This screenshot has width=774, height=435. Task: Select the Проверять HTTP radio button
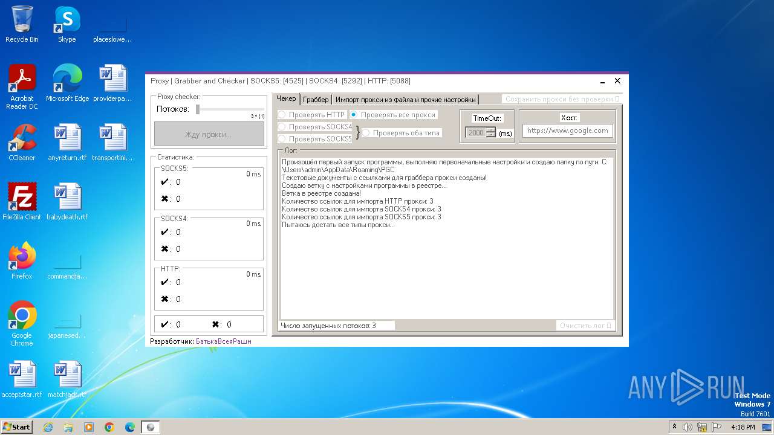pyautogui.click(x=311, y=115)
